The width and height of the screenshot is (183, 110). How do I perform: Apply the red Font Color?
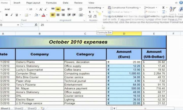click(43, 15)
